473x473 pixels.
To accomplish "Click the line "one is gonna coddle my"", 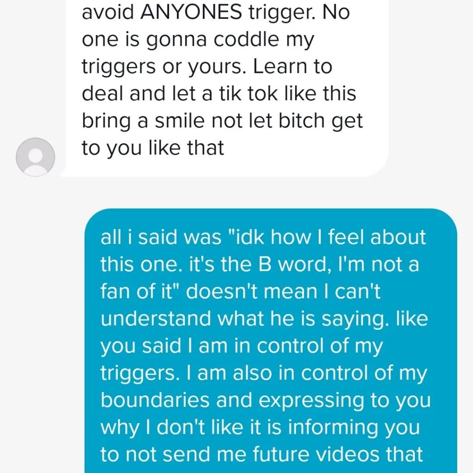I will (198, 40).
